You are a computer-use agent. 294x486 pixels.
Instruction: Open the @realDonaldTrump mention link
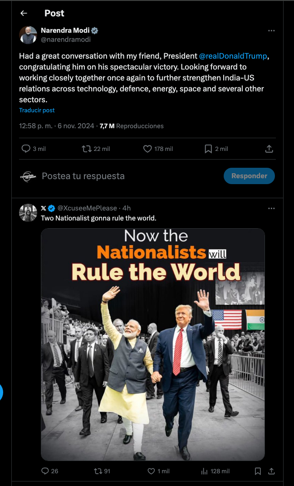coord(234,56)
